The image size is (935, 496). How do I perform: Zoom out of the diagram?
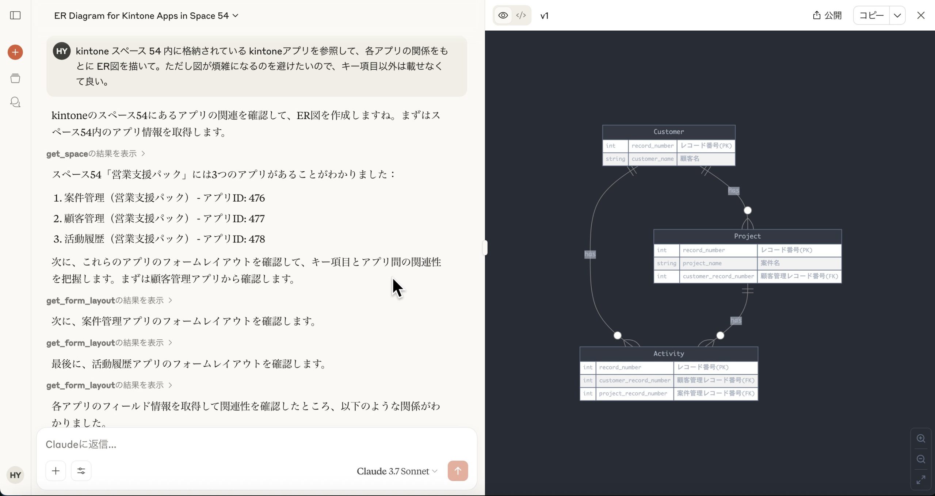pos(921,459)
